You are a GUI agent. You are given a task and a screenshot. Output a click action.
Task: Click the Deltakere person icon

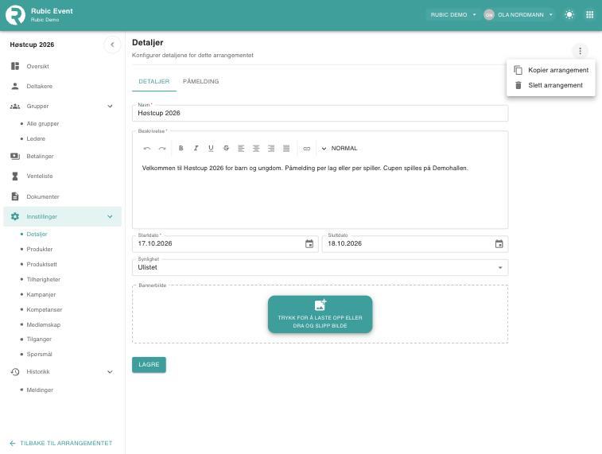(x=15, y=86)
